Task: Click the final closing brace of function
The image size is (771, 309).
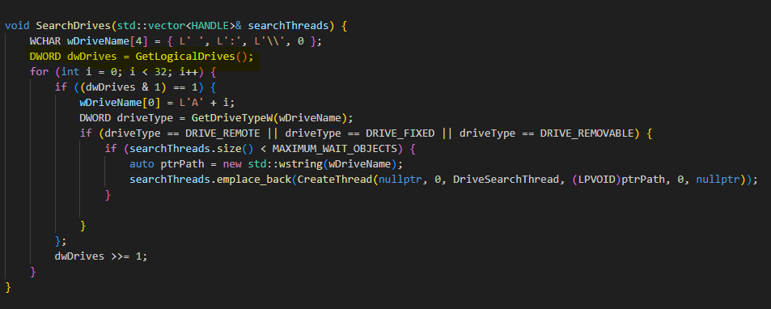Action: tap(8, 286)
